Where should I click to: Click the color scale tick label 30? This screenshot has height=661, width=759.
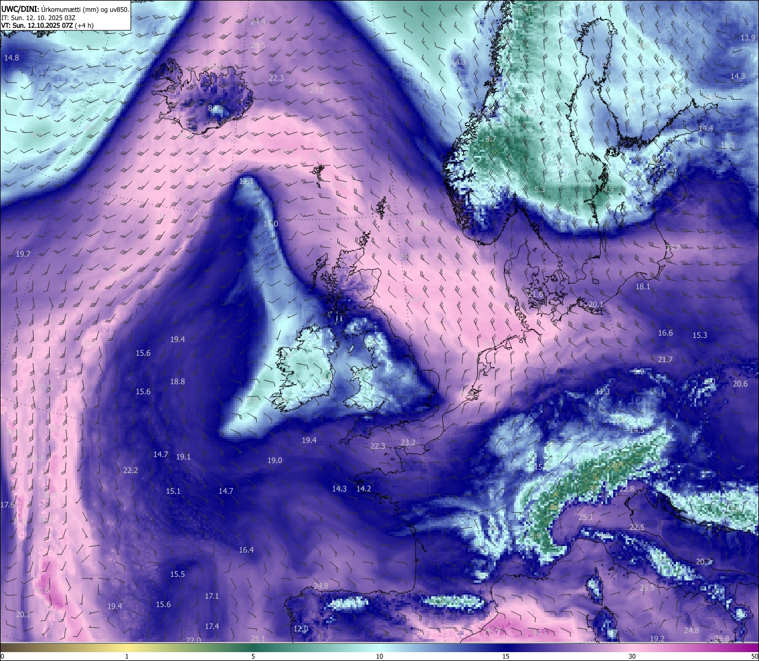coord(632,656)
